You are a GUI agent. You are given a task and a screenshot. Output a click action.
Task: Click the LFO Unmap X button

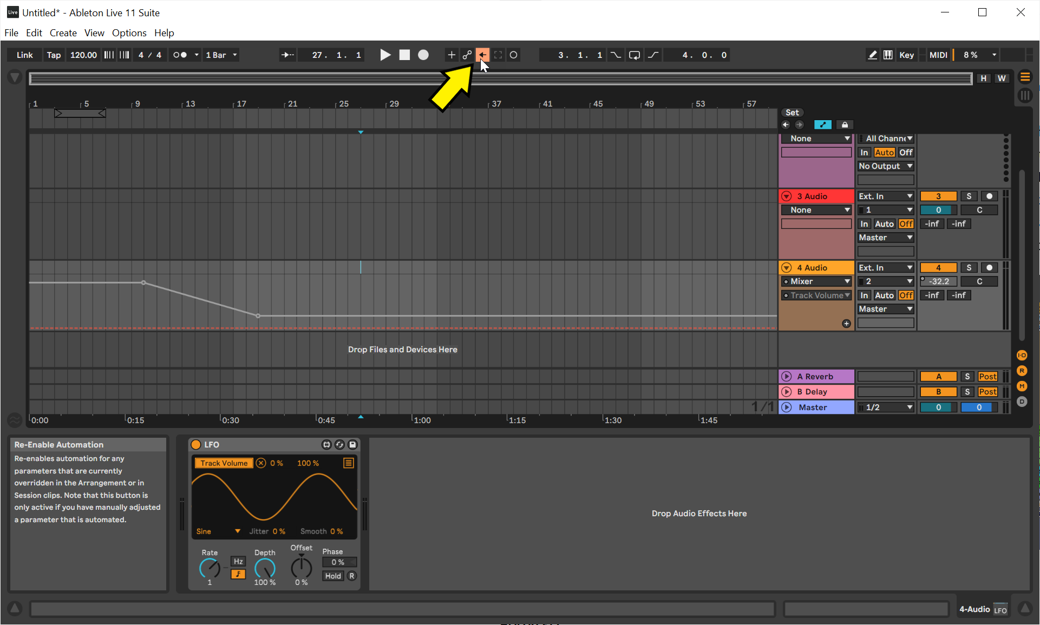(261, 463)
